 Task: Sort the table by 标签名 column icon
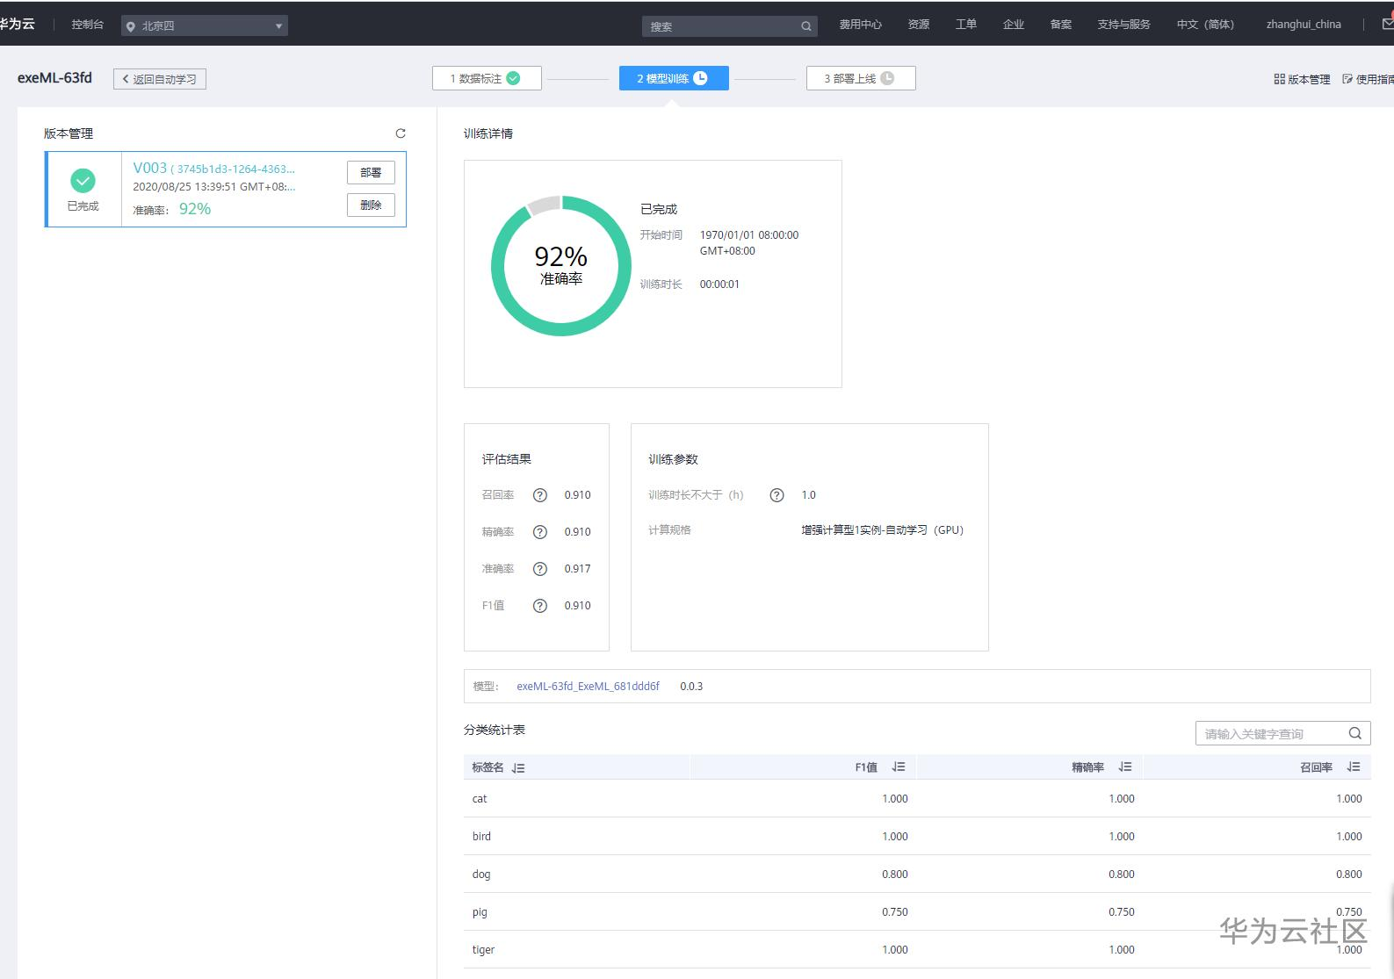pyautogui.click(x=518, y=767)
